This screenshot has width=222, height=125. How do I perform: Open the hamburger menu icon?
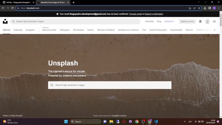coord(214,22)
